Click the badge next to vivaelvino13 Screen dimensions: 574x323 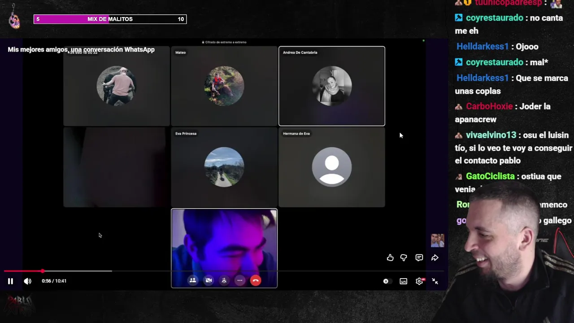pos(459,135)
